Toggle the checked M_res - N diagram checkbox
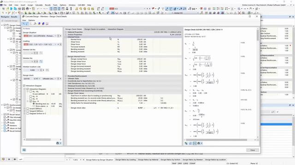295x165 pixels. pyautogui.click(x=31, y=101)
